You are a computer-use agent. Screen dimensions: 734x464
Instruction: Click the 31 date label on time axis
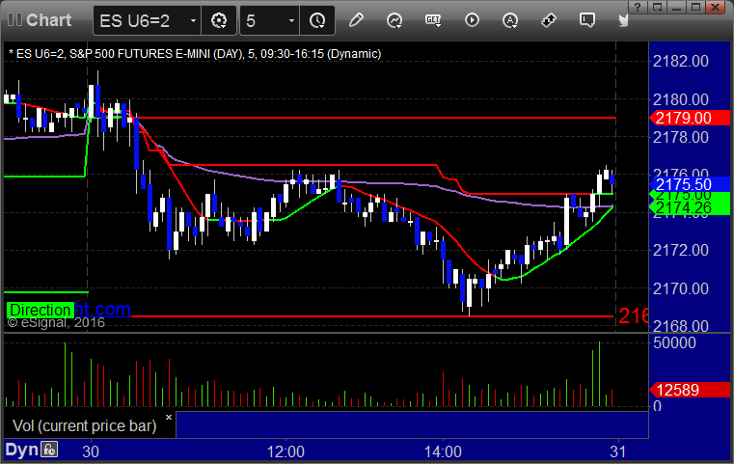618,451
